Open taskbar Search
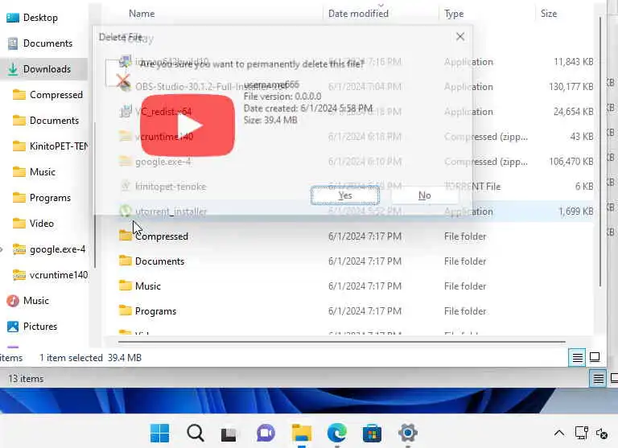618x448 pixels. [195, 433]
